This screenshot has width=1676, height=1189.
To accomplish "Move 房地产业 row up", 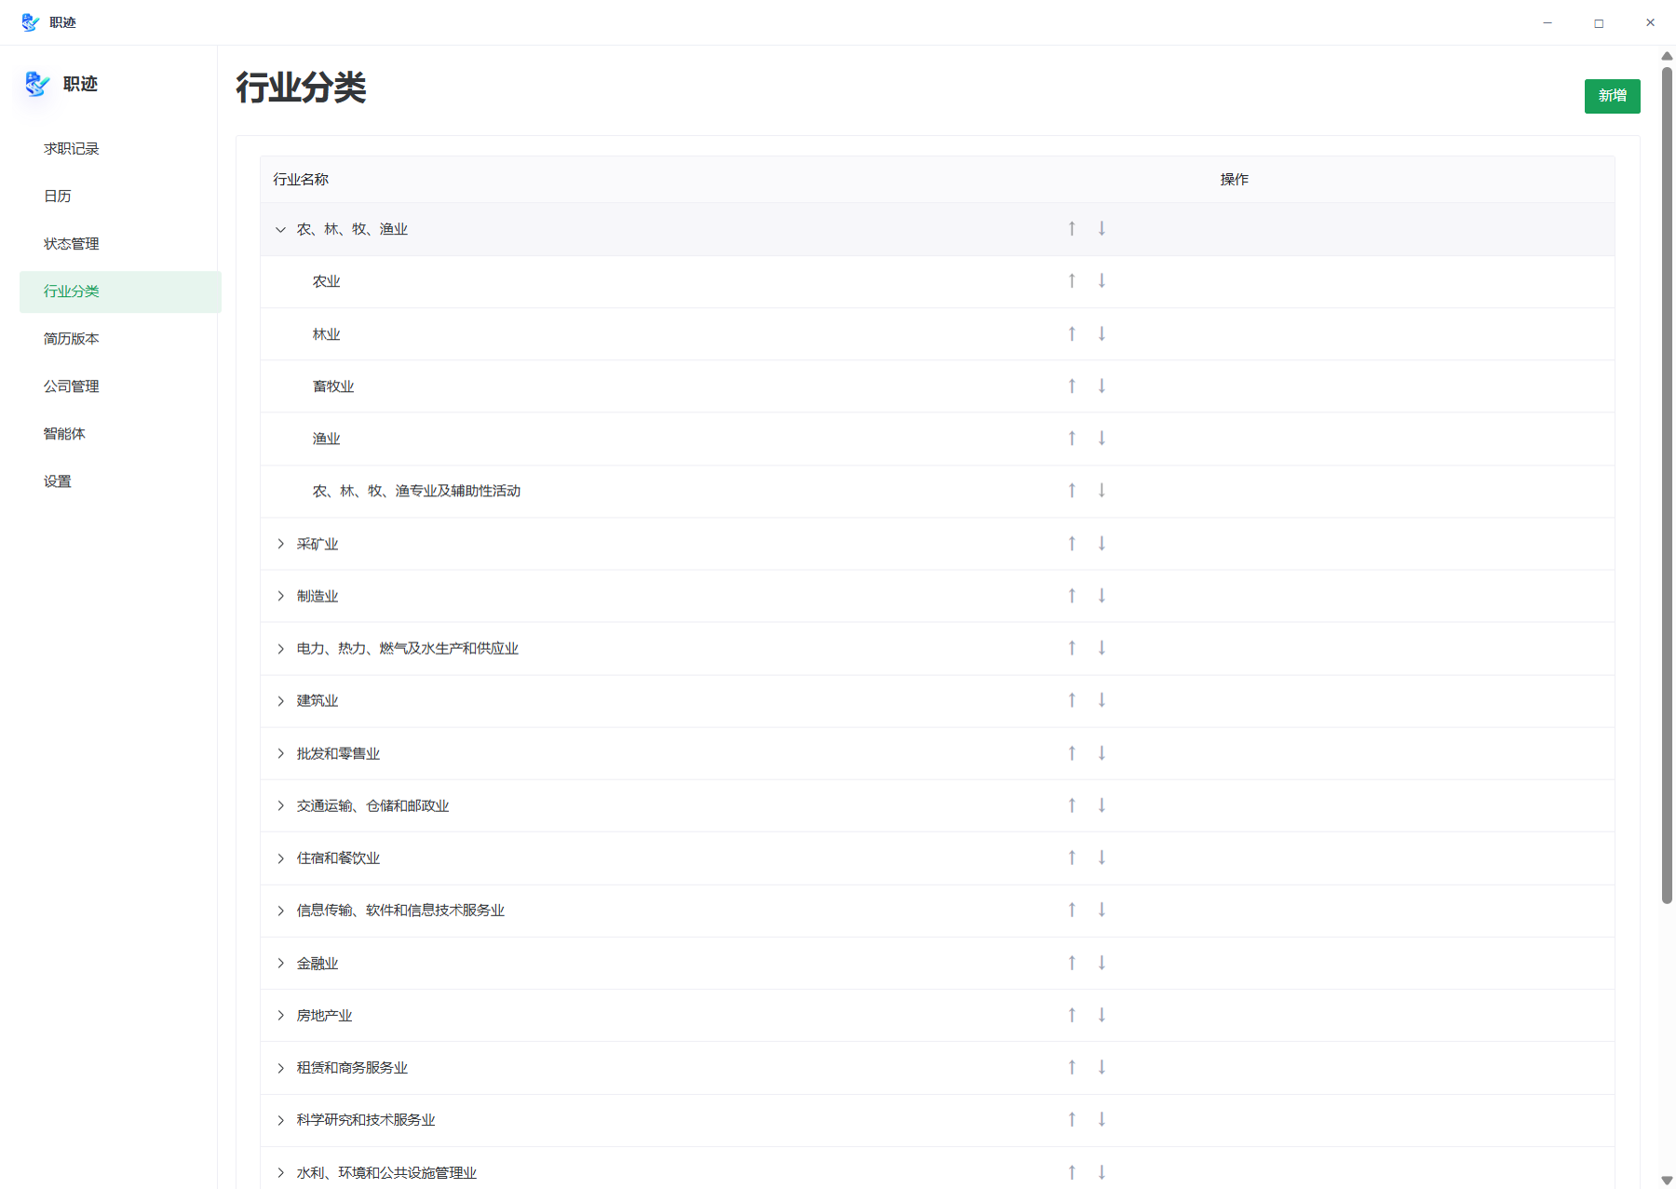I will click(1072, 1016).
